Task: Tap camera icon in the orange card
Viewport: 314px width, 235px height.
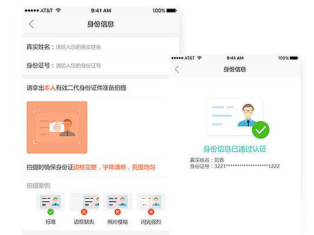Action: tap(57, 127)
